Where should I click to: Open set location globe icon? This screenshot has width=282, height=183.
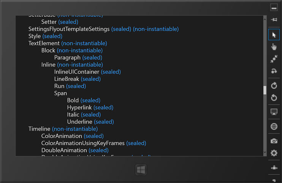[x=274, y=126]
